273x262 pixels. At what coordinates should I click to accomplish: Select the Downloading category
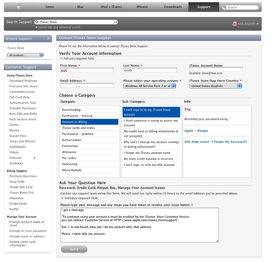(89, 110)
